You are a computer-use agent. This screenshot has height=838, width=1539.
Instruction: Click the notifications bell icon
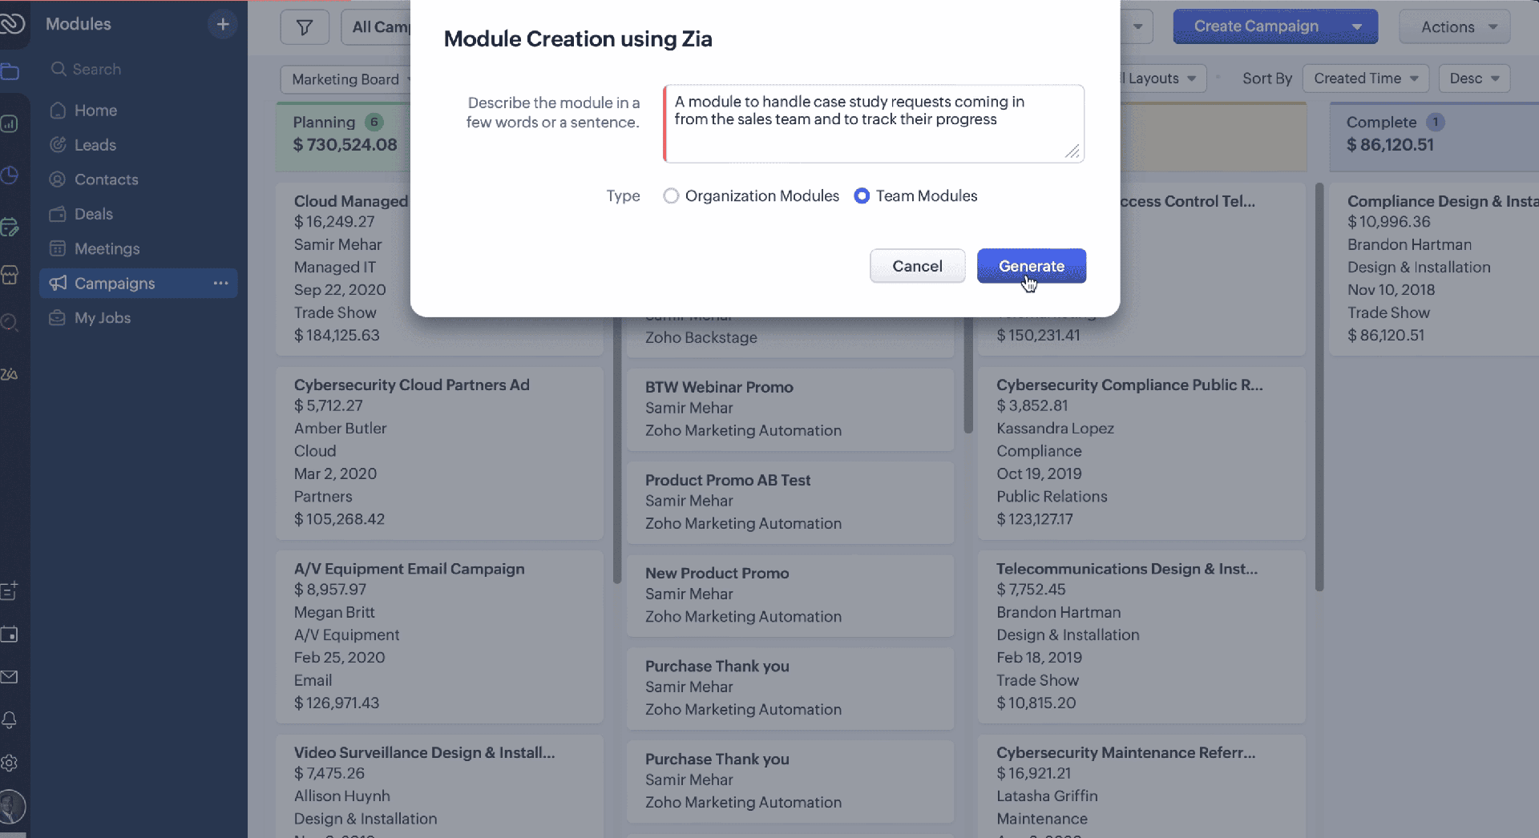[x=10, y=720]
